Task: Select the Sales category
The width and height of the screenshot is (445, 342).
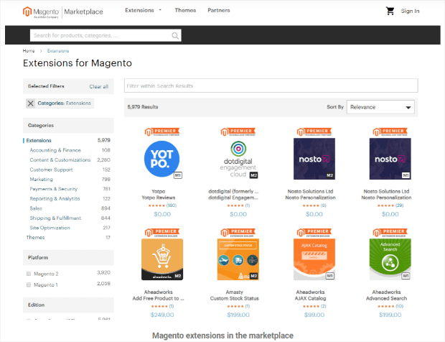Action: point(36,208)
